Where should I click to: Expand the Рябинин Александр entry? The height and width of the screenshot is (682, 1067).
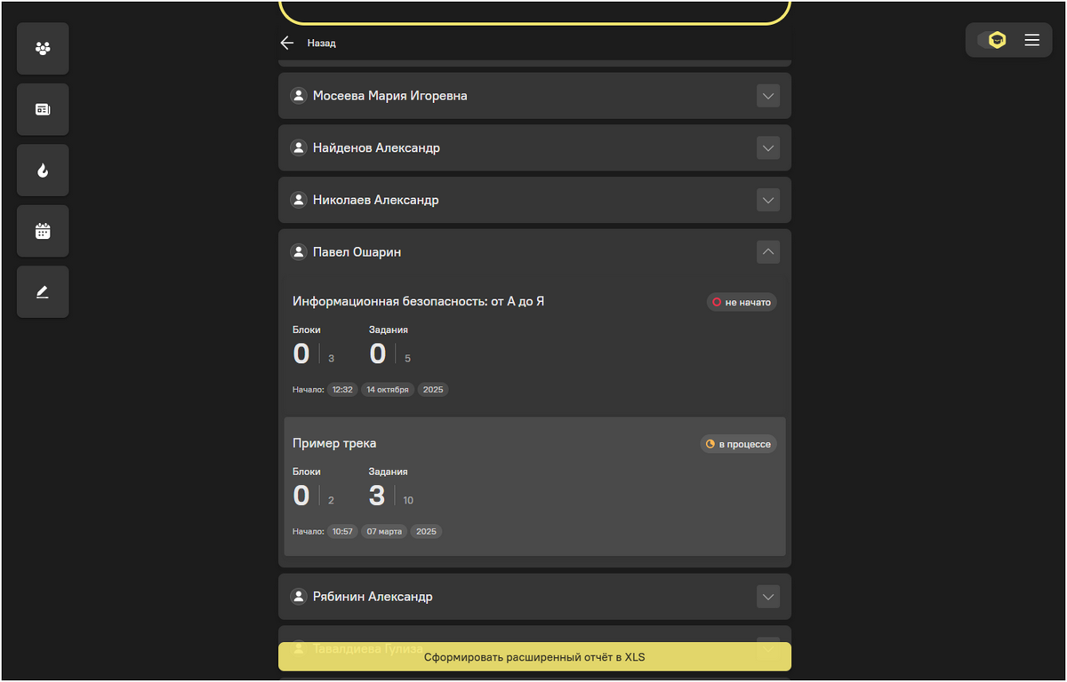[767, 596]
